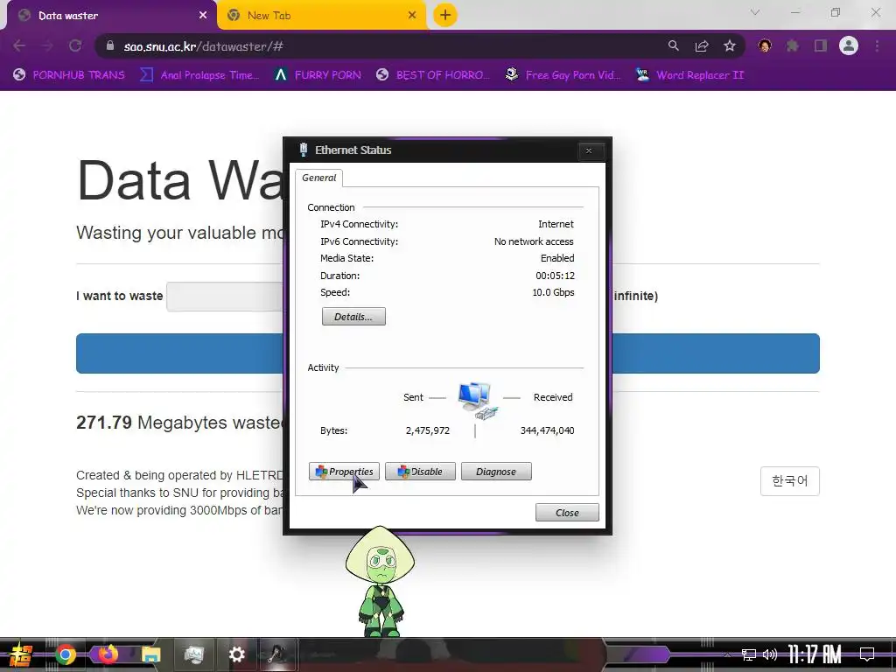
Task: Open the Start menu on the taskbar
Action: coord(20,654)
